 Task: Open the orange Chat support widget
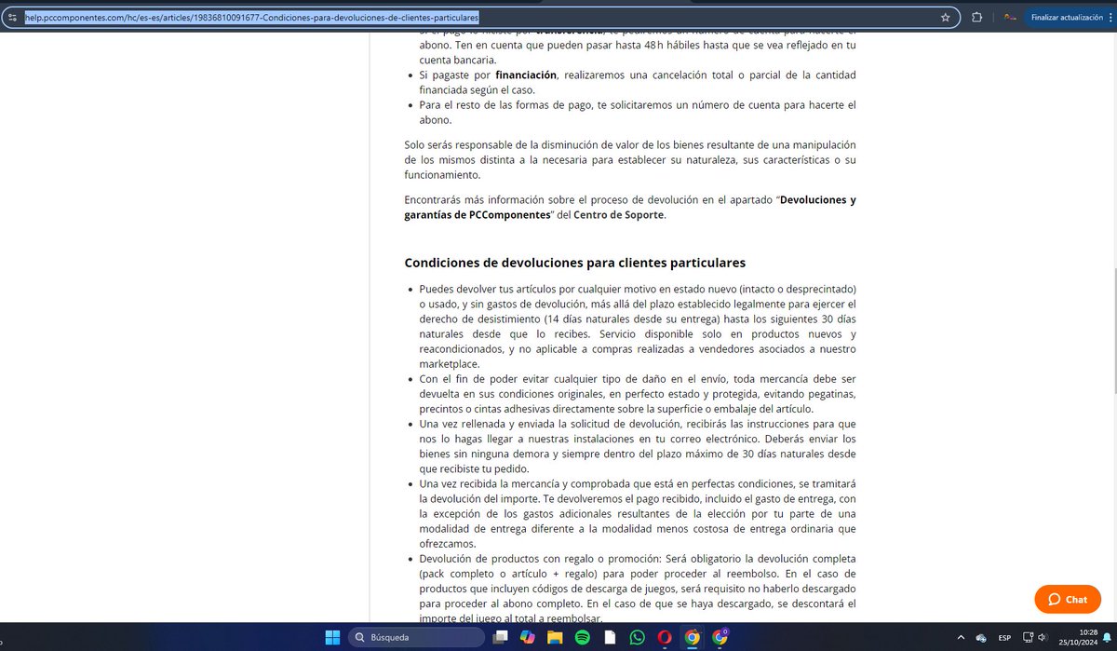1068,599
